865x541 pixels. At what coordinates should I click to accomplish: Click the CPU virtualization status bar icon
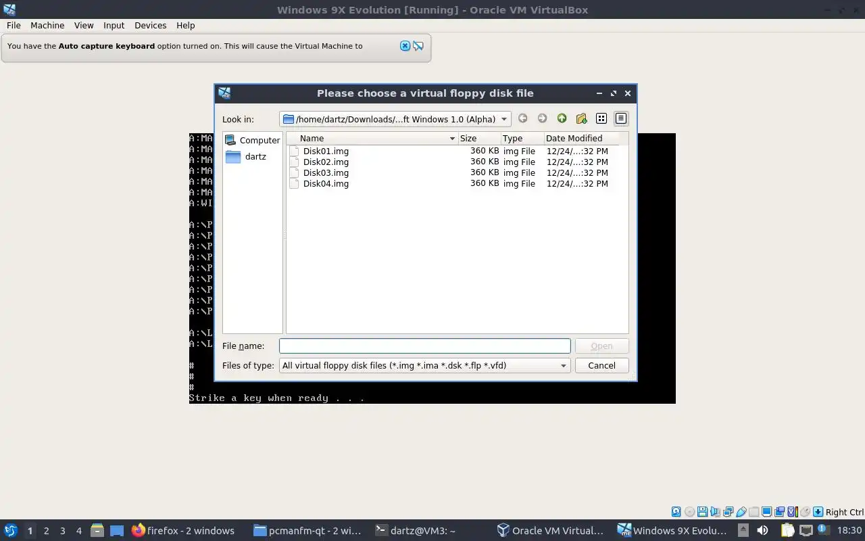pos(792,512)
